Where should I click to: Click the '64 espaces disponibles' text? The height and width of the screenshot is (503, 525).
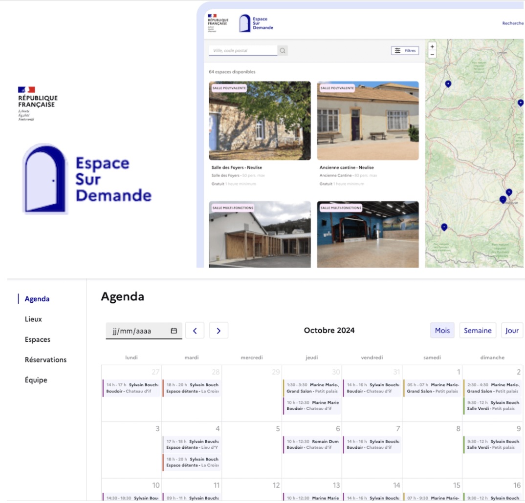pyautogui.click(x=232, y=72)
